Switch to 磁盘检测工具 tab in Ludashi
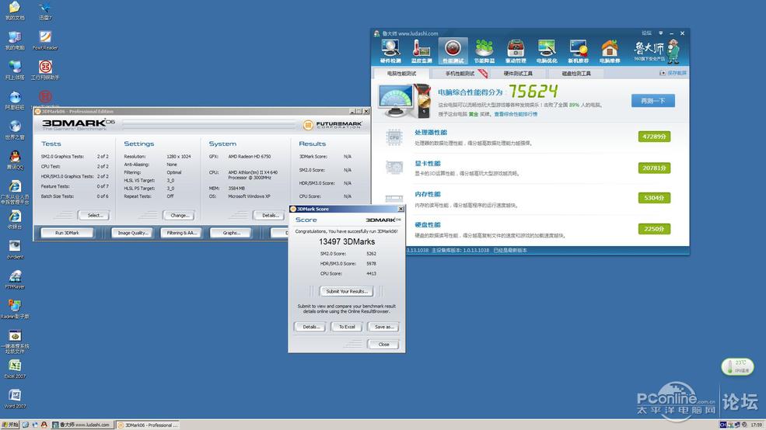Image resolution: width=766 pixels, height=430 pixels. [x=576, y=74]
